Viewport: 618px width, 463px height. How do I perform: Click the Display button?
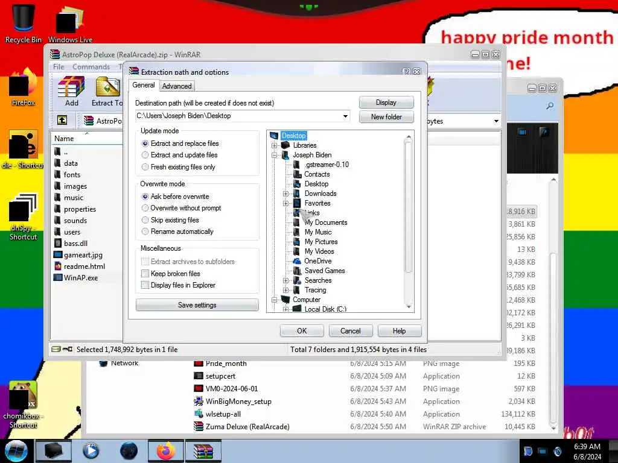tap(386, 102)
